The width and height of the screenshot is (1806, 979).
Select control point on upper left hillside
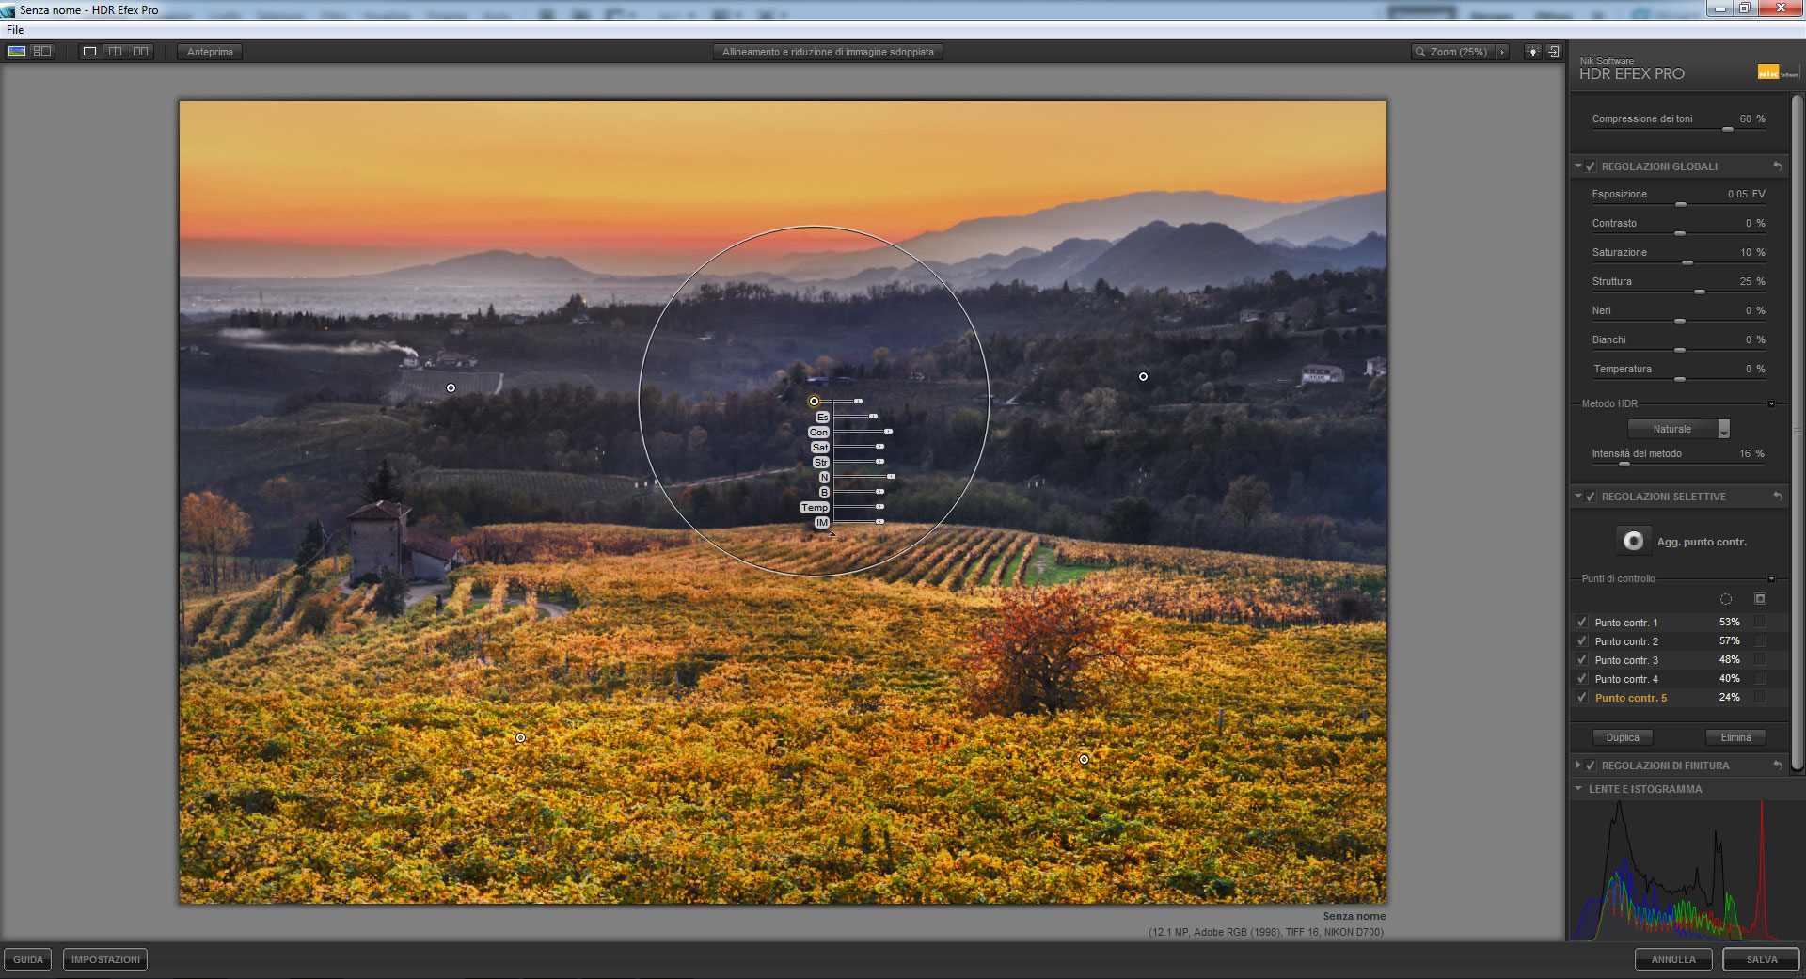pos(451,387)
